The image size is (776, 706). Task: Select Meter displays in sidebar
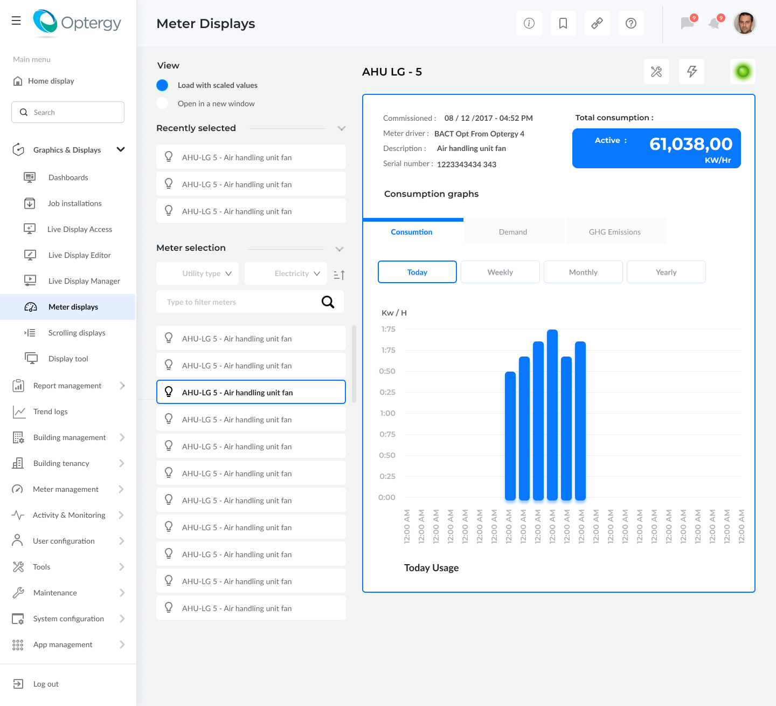68,307
